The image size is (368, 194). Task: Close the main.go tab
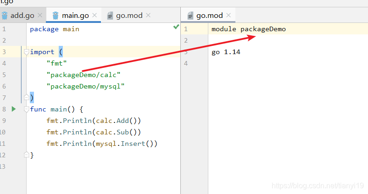pos(95,15)
